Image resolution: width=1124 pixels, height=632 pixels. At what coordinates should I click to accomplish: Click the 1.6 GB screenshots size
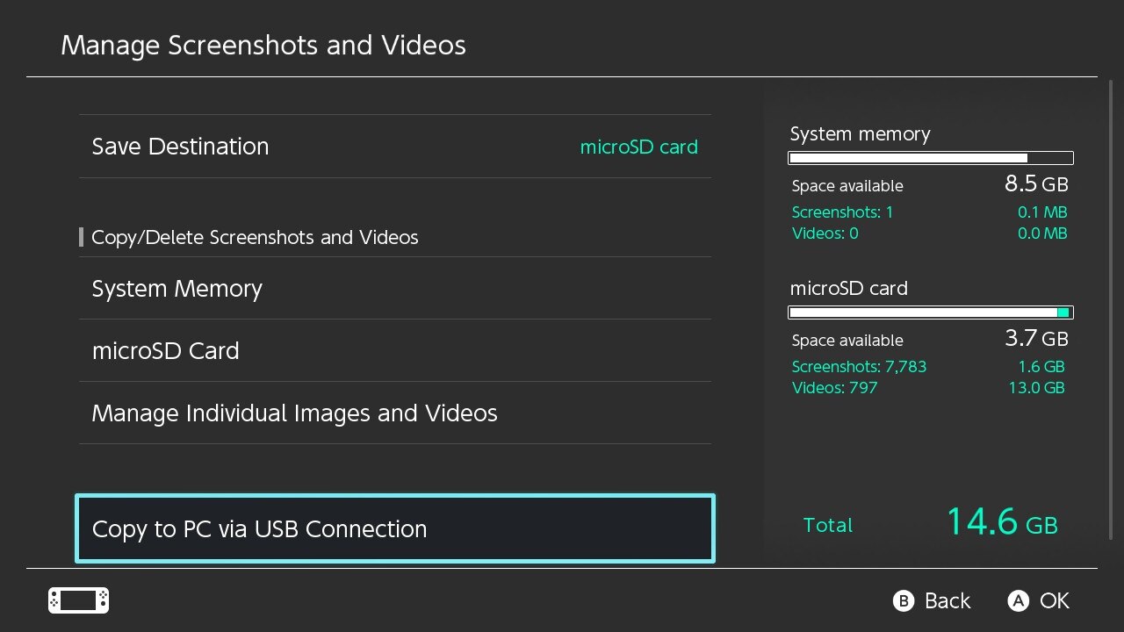click(x=1041, y=367)
